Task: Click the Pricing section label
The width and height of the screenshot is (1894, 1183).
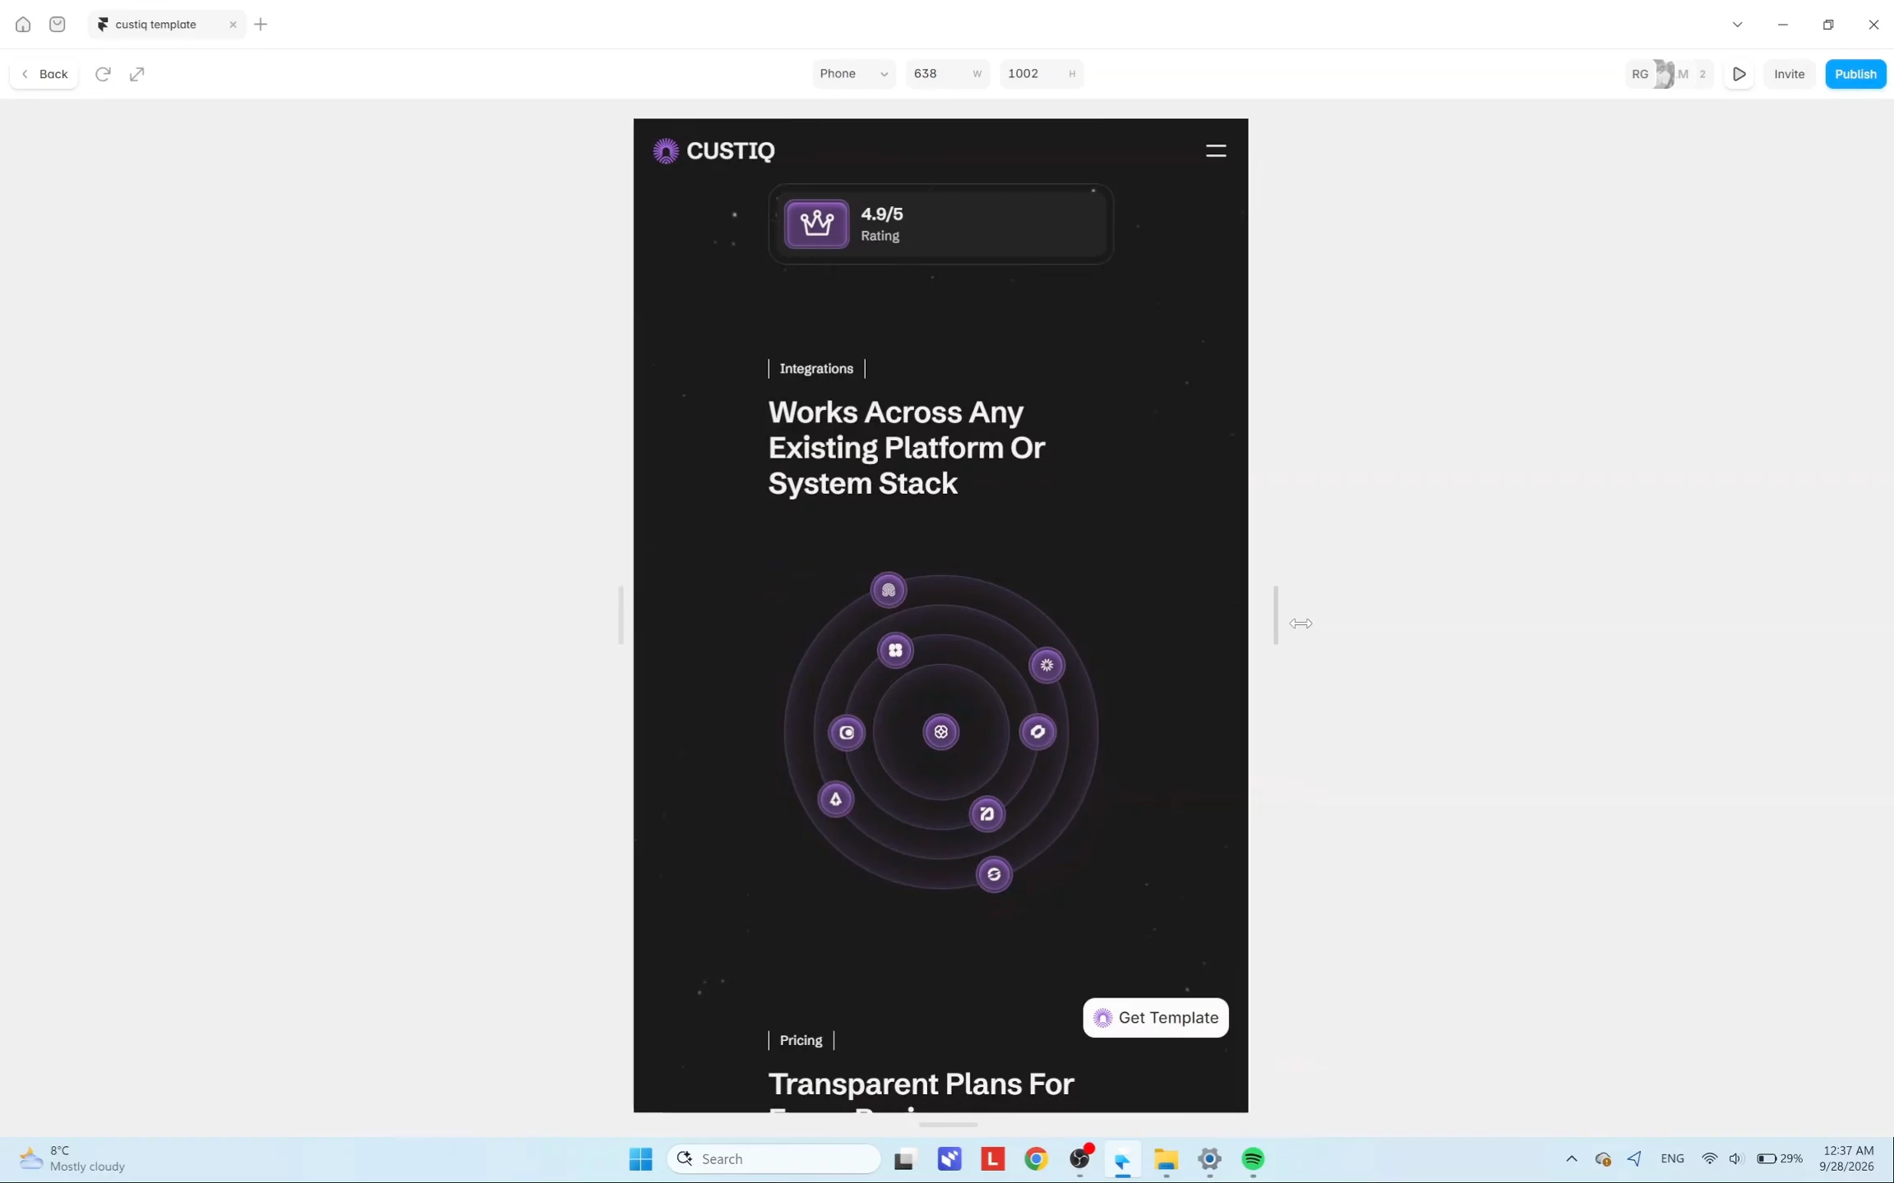Action: point(801,1041)
